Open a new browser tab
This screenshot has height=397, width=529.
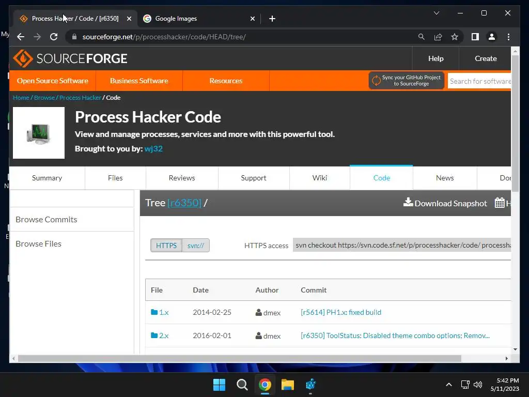(x=272, y=19)
